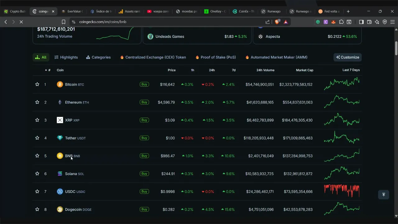Screen dimensions: 398x224
Task: Click the XRP coin logo
Action: tap(60, 120)
